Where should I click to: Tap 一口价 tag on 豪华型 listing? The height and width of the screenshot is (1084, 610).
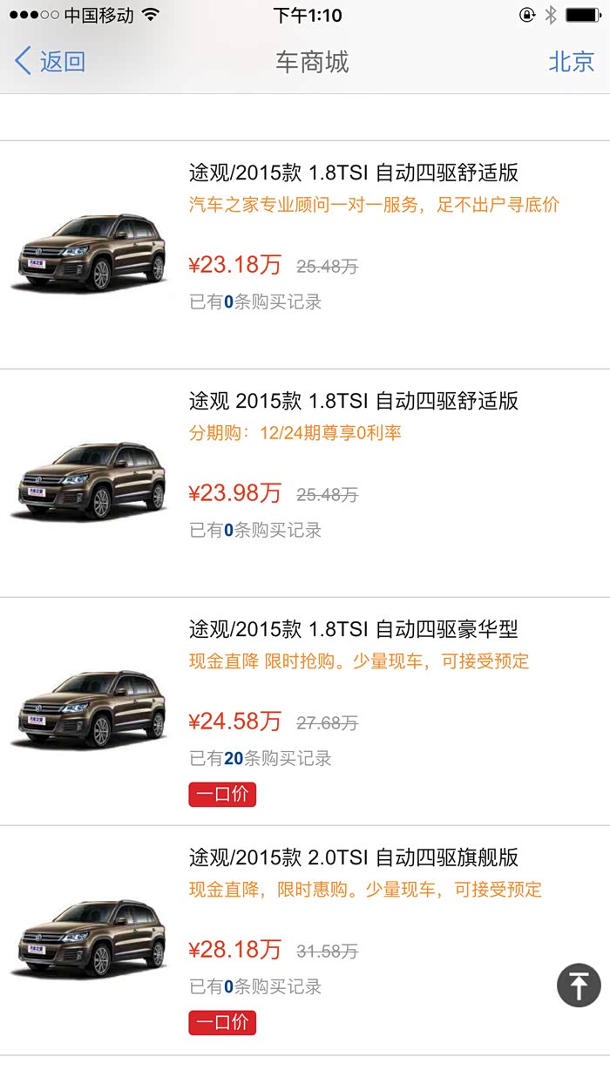[x=222, y=795]
